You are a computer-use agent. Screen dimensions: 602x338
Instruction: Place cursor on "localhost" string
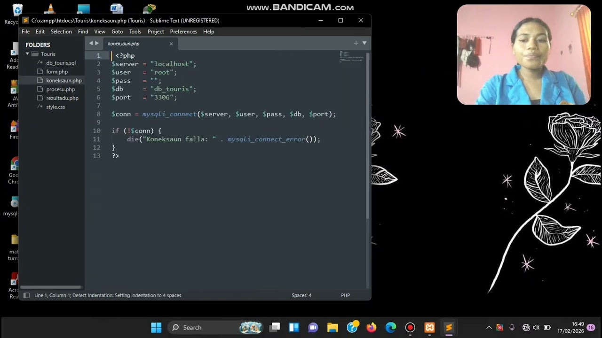(171, 64)
